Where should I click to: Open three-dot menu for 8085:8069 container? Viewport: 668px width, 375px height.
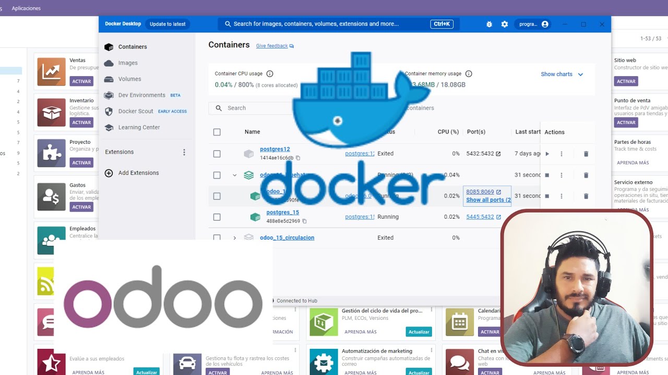[x=562, y=196]
